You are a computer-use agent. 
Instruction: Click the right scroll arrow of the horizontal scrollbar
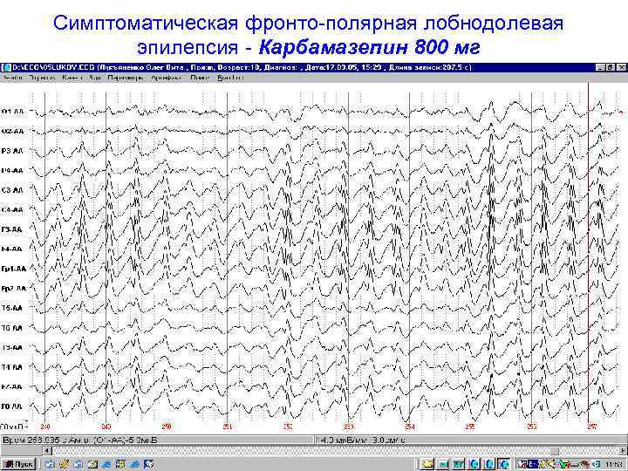pyautogui.click(x=621, y=451)
